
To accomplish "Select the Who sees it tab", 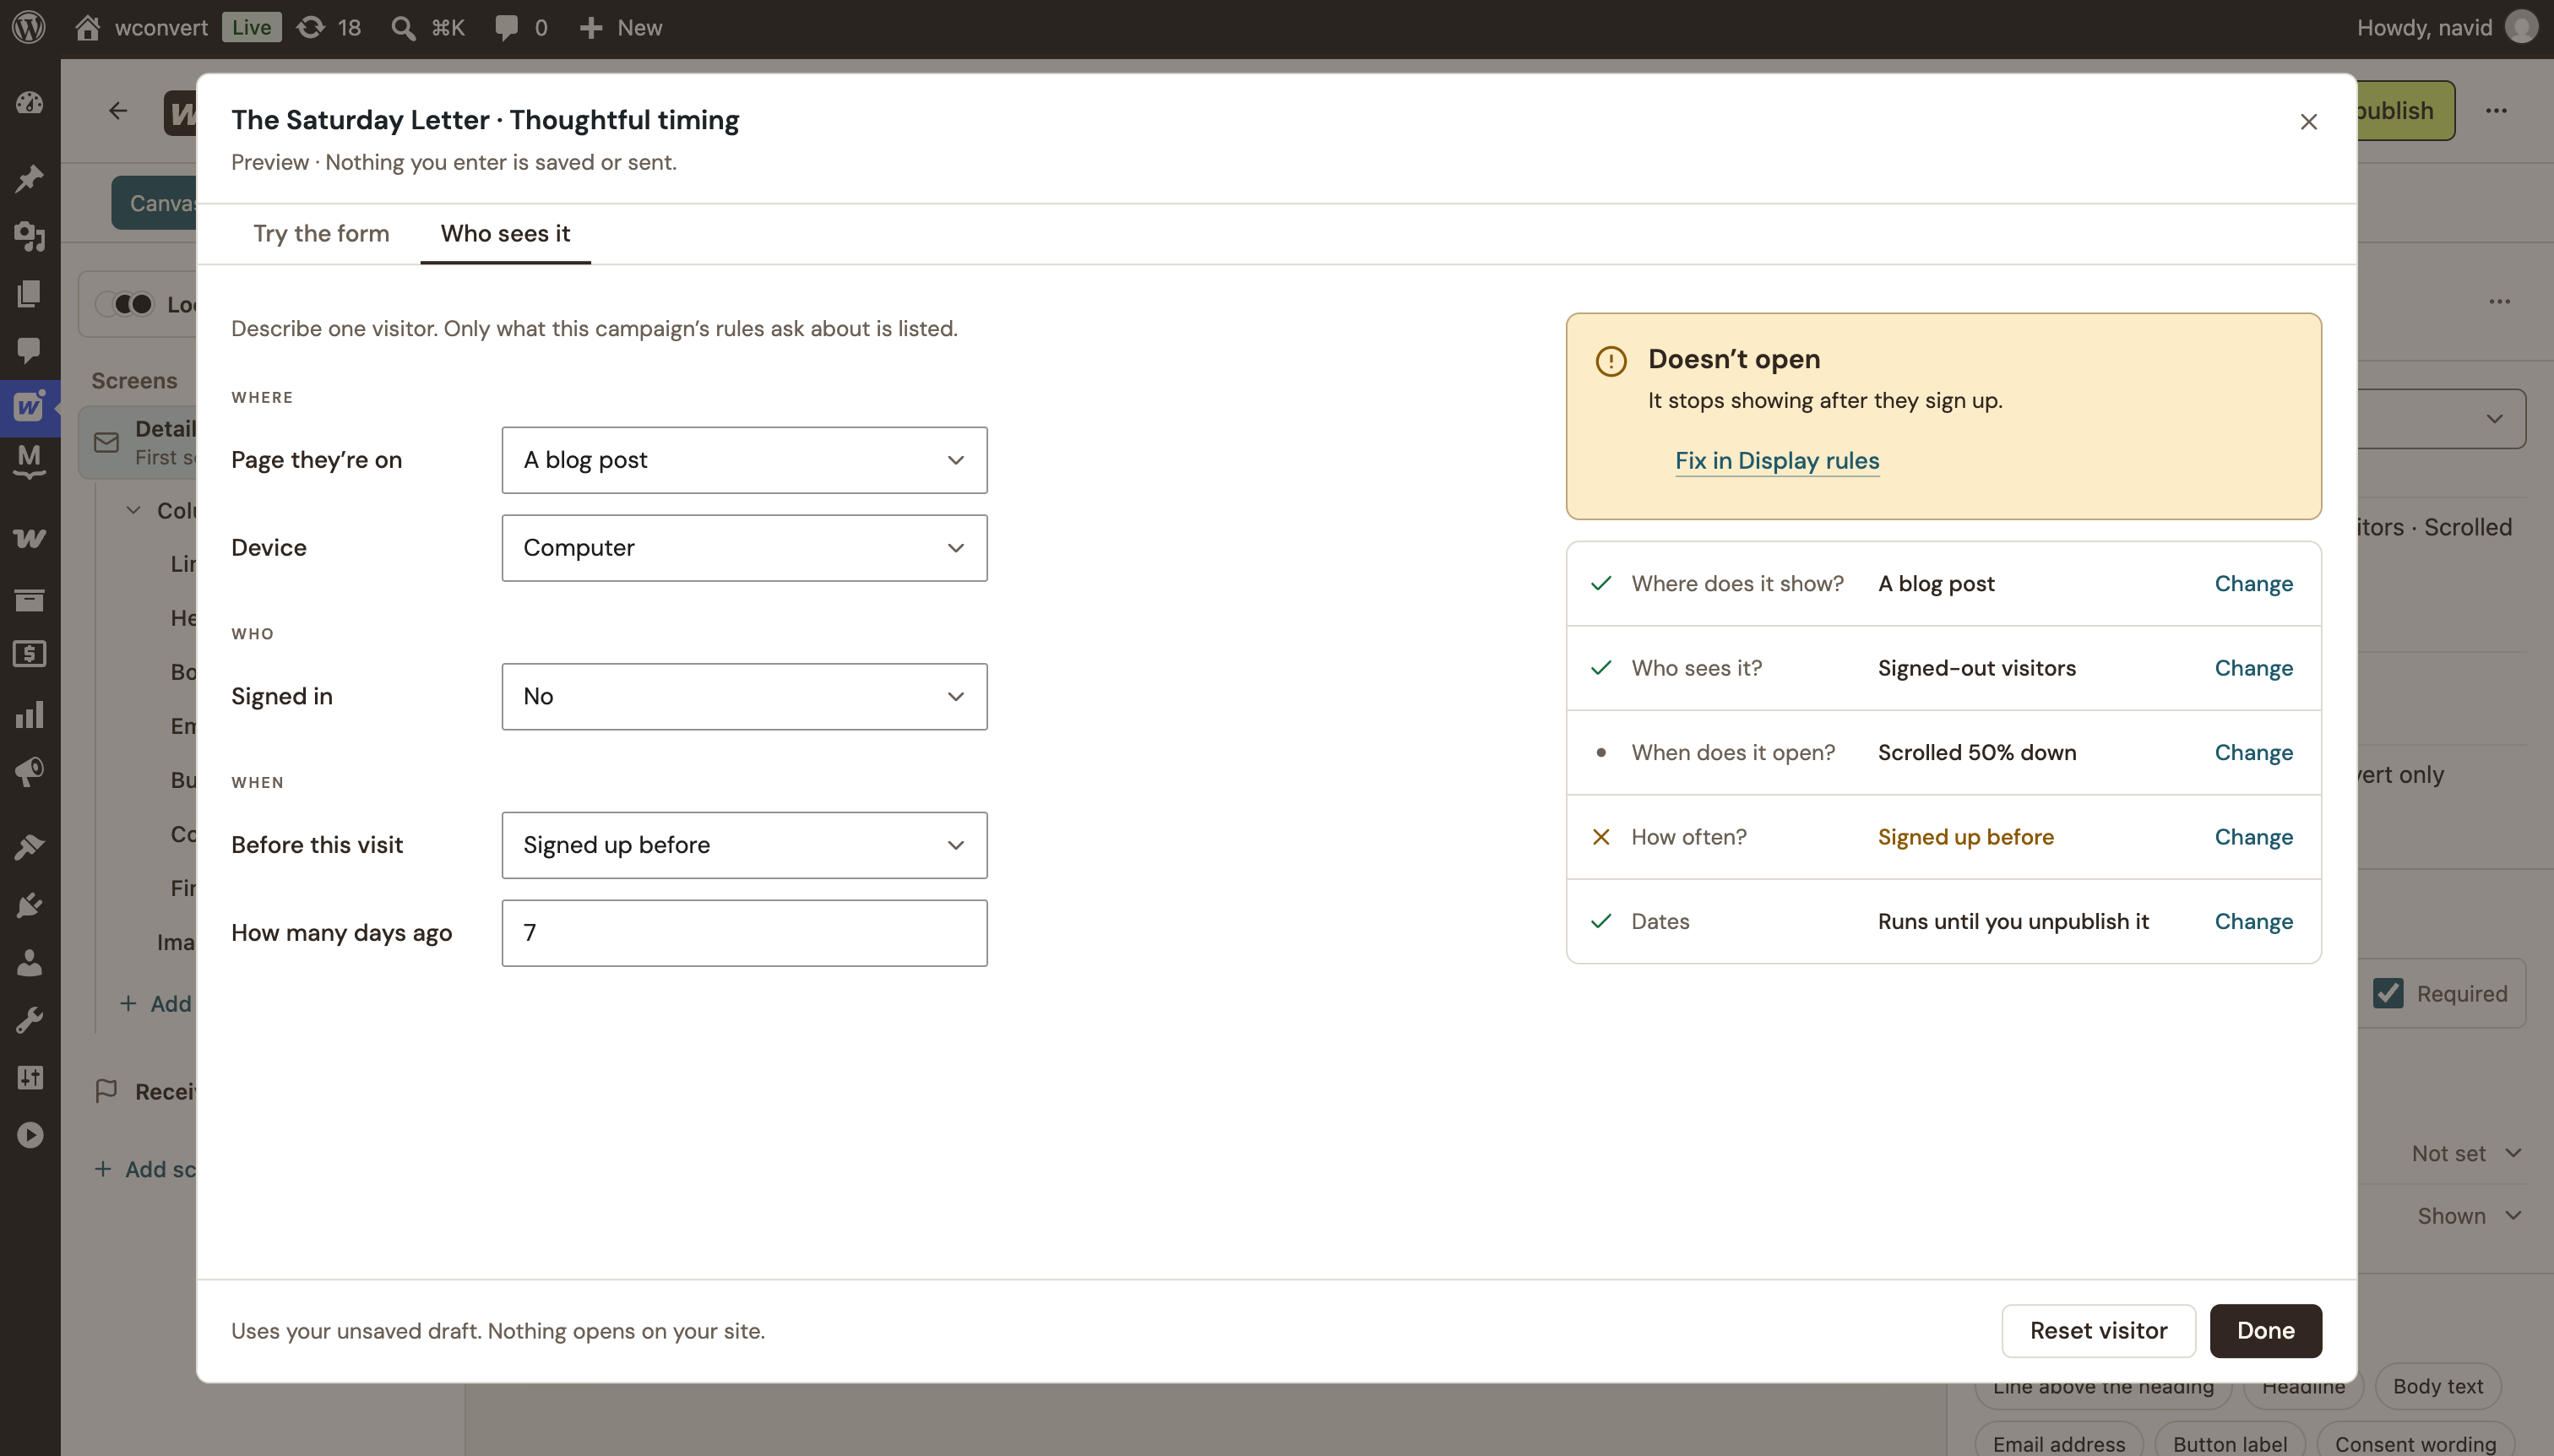I will click(x=505, y=233).
